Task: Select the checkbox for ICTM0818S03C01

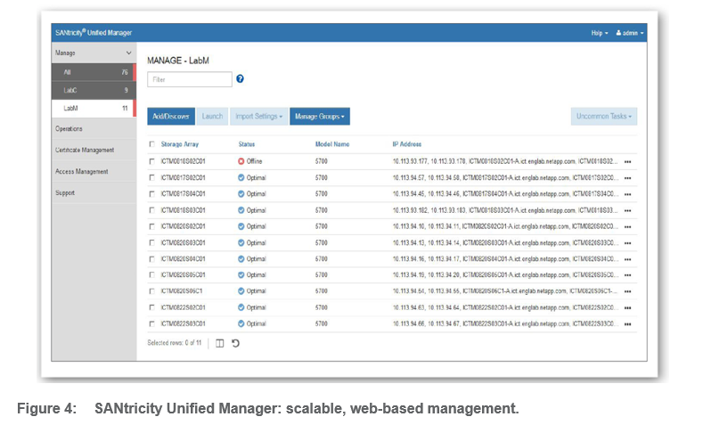Action: click(152, 210)
